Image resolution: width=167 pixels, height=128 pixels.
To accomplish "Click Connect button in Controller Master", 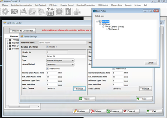I will coord(114,111).
